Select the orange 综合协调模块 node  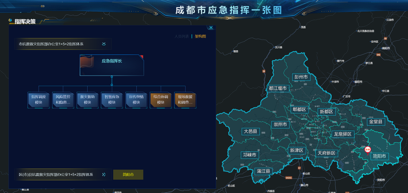coord(161,100)
